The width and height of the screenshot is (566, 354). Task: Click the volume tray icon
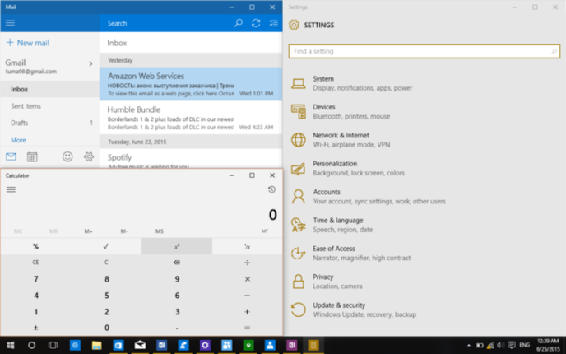tap(500, 345)
